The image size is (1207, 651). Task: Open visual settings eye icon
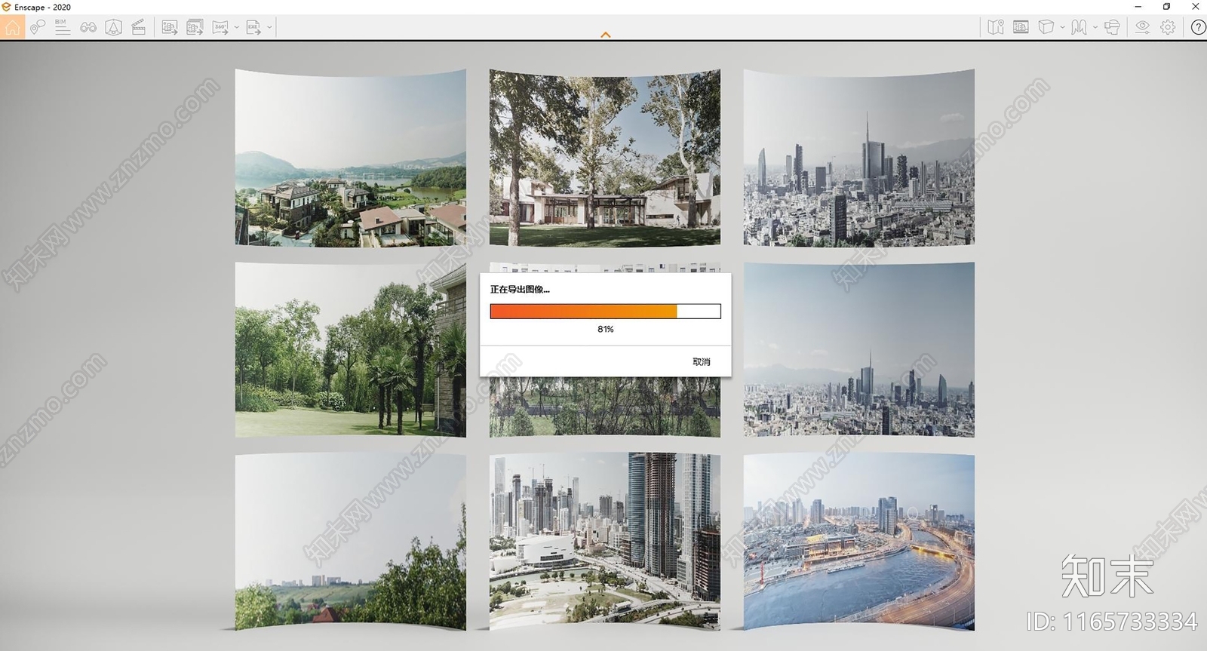[1143, 27]
